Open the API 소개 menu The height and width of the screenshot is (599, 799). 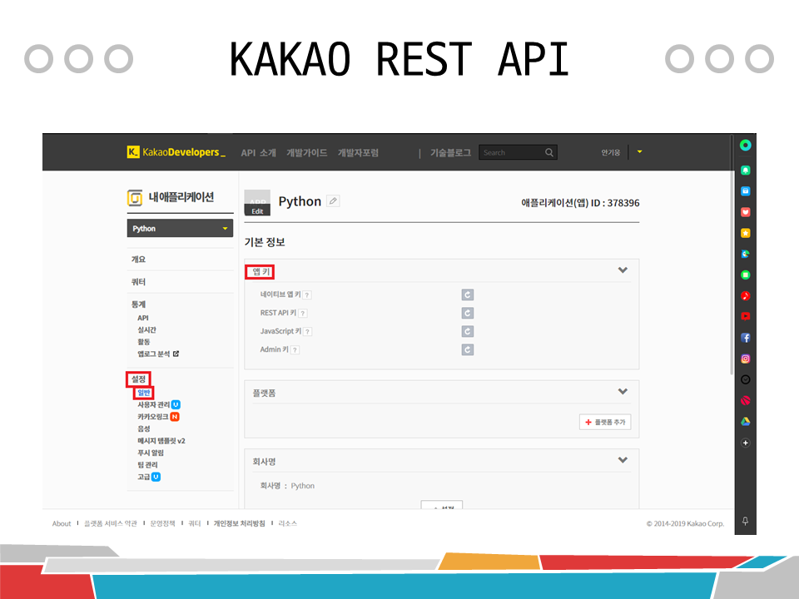click(x=258, y=153)
